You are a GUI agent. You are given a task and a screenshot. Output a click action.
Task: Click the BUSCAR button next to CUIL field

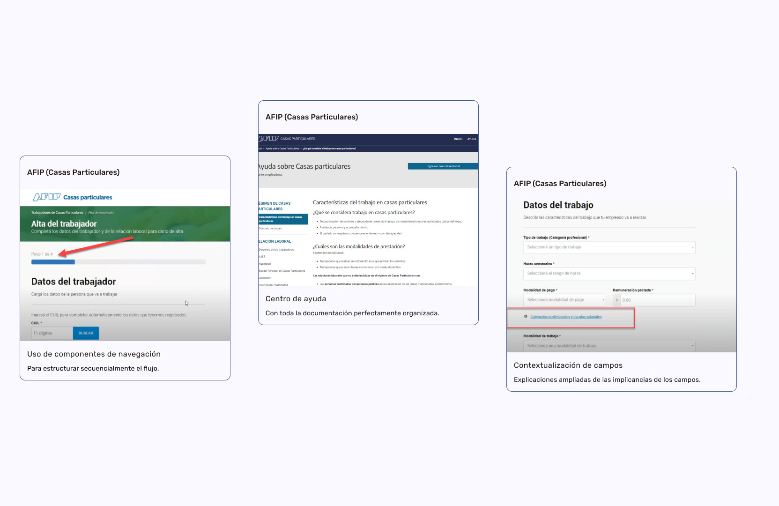[x=86, y=333]
